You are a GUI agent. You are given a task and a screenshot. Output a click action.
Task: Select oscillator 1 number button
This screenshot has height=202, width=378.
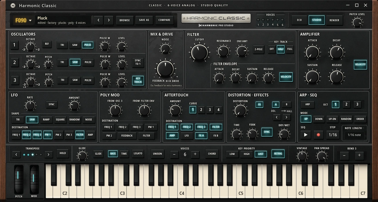[14, 45]
